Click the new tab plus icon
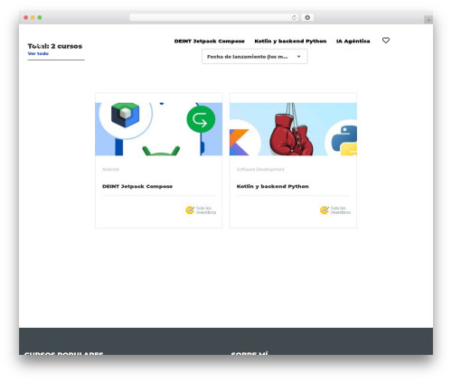Viewport: 452px width, 382px height. click(x=428, y=20)
